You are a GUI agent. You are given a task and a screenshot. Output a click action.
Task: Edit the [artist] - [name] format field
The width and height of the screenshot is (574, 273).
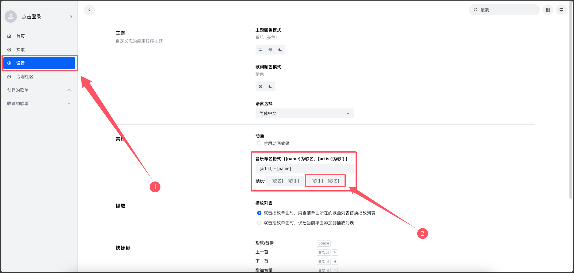click(305, 169)
